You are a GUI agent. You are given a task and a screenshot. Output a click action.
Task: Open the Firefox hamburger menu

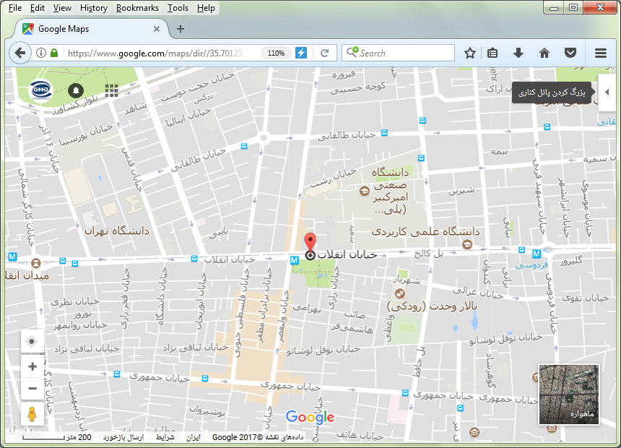pos(600,53)
